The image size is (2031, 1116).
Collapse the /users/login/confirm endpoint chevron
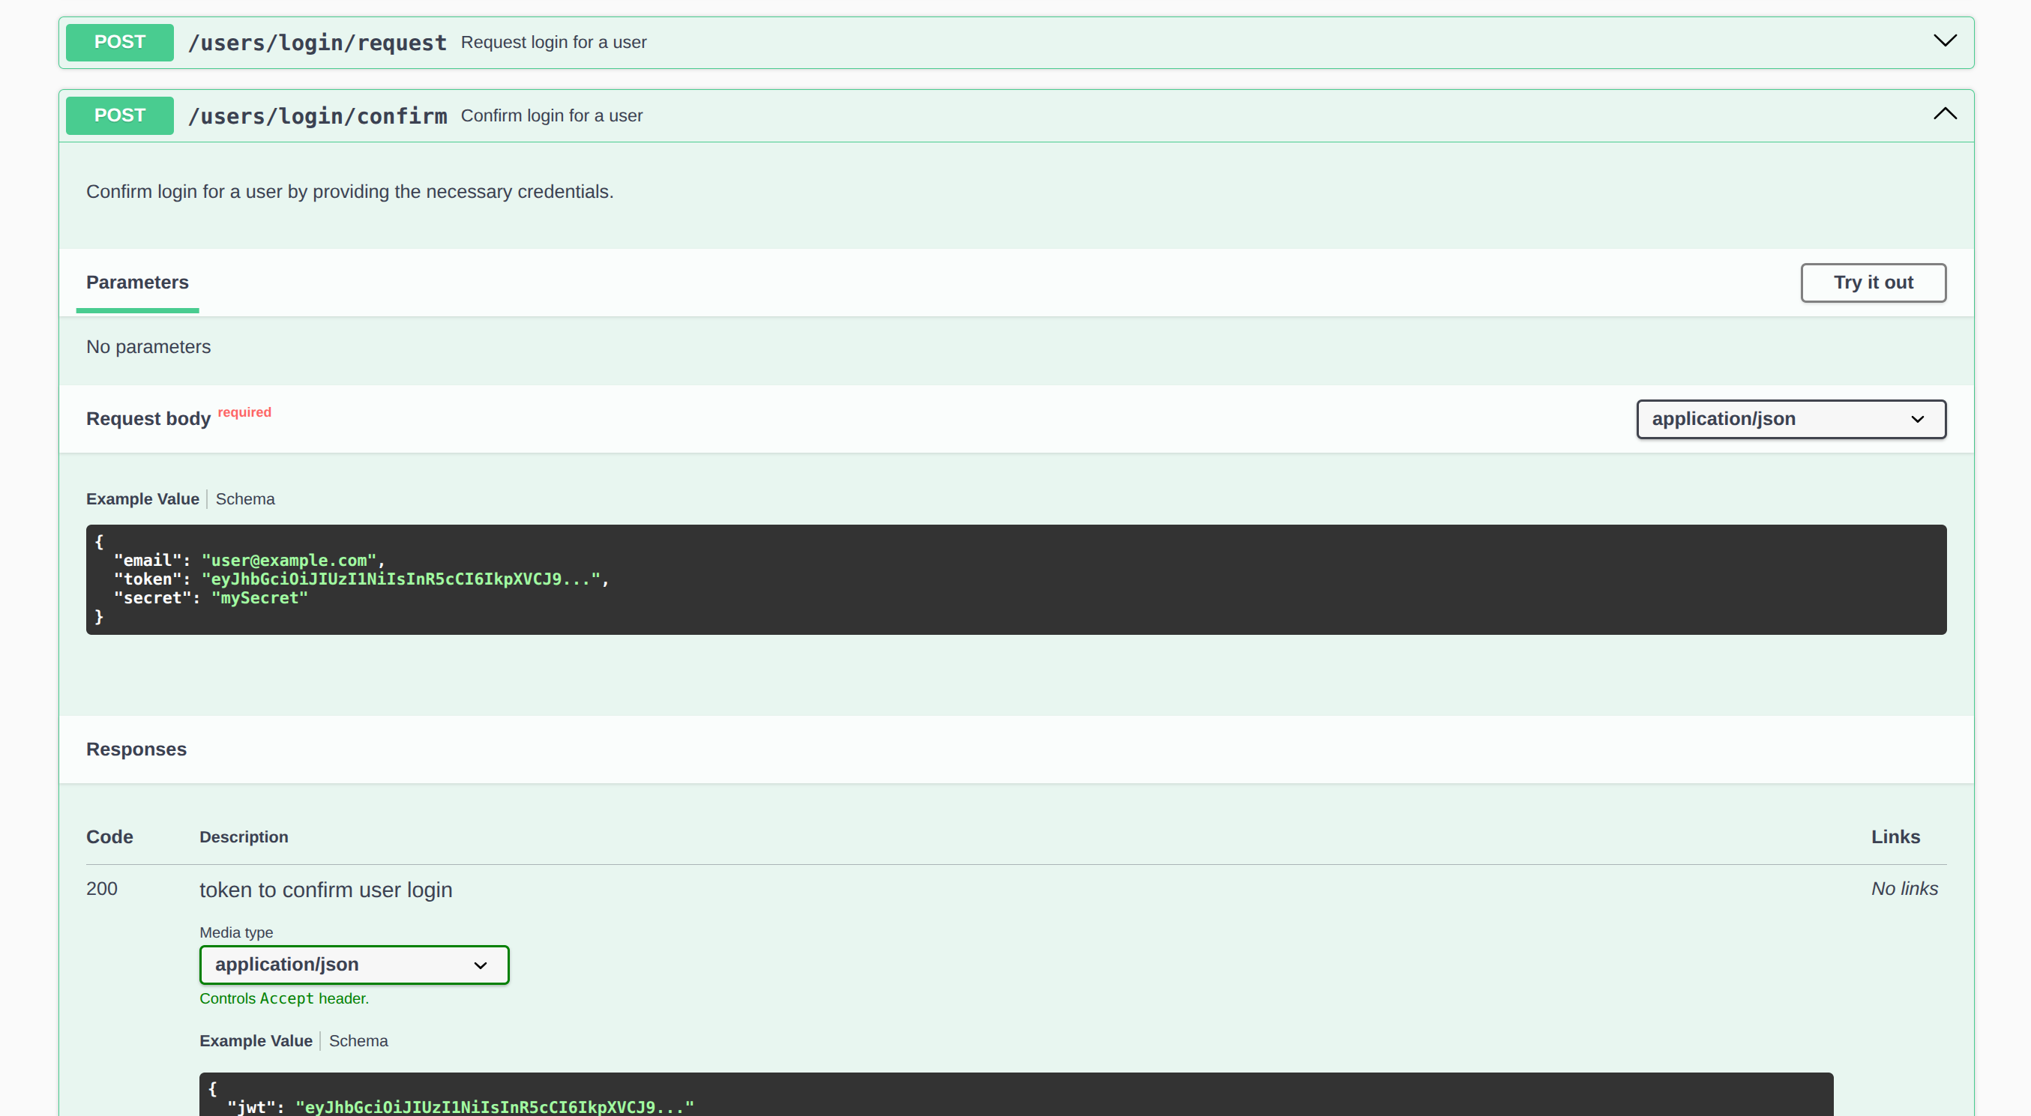[1944, 114]
